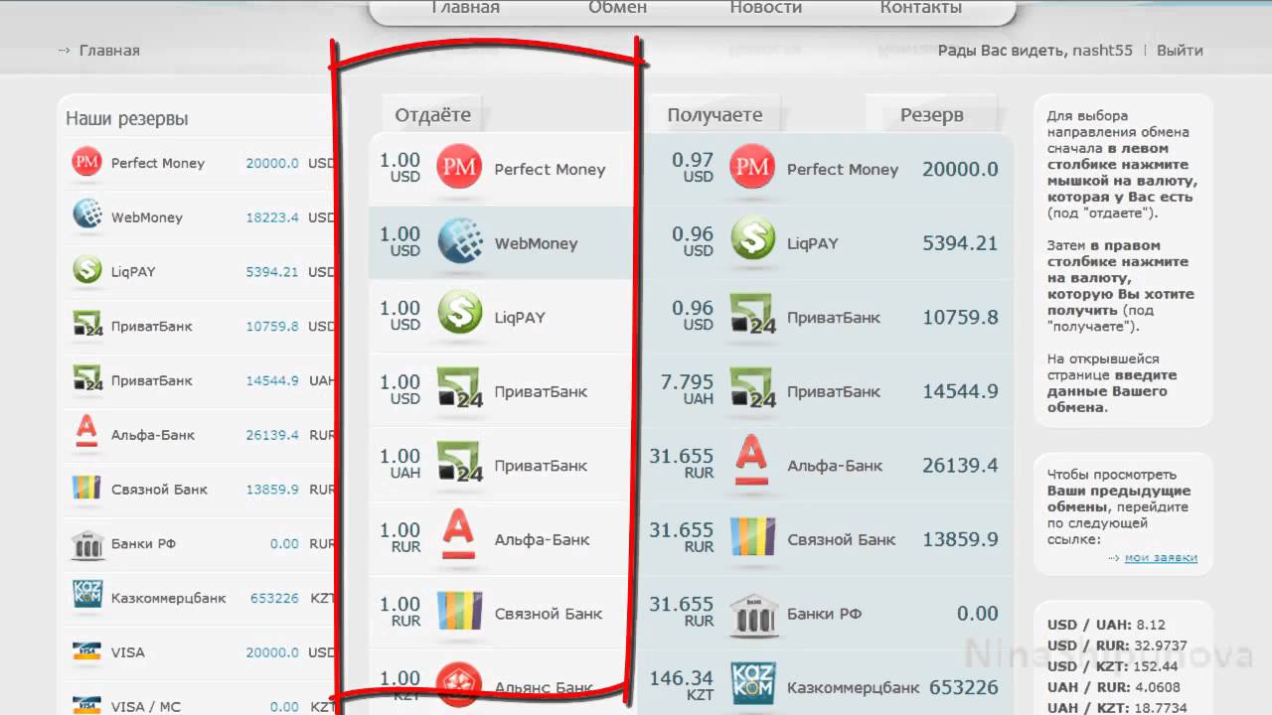Click UAH / RUR: 4.0608 rate entry
This screenshot has width=1272, height=715.
pyautogui.click(x=1114, y=686)
